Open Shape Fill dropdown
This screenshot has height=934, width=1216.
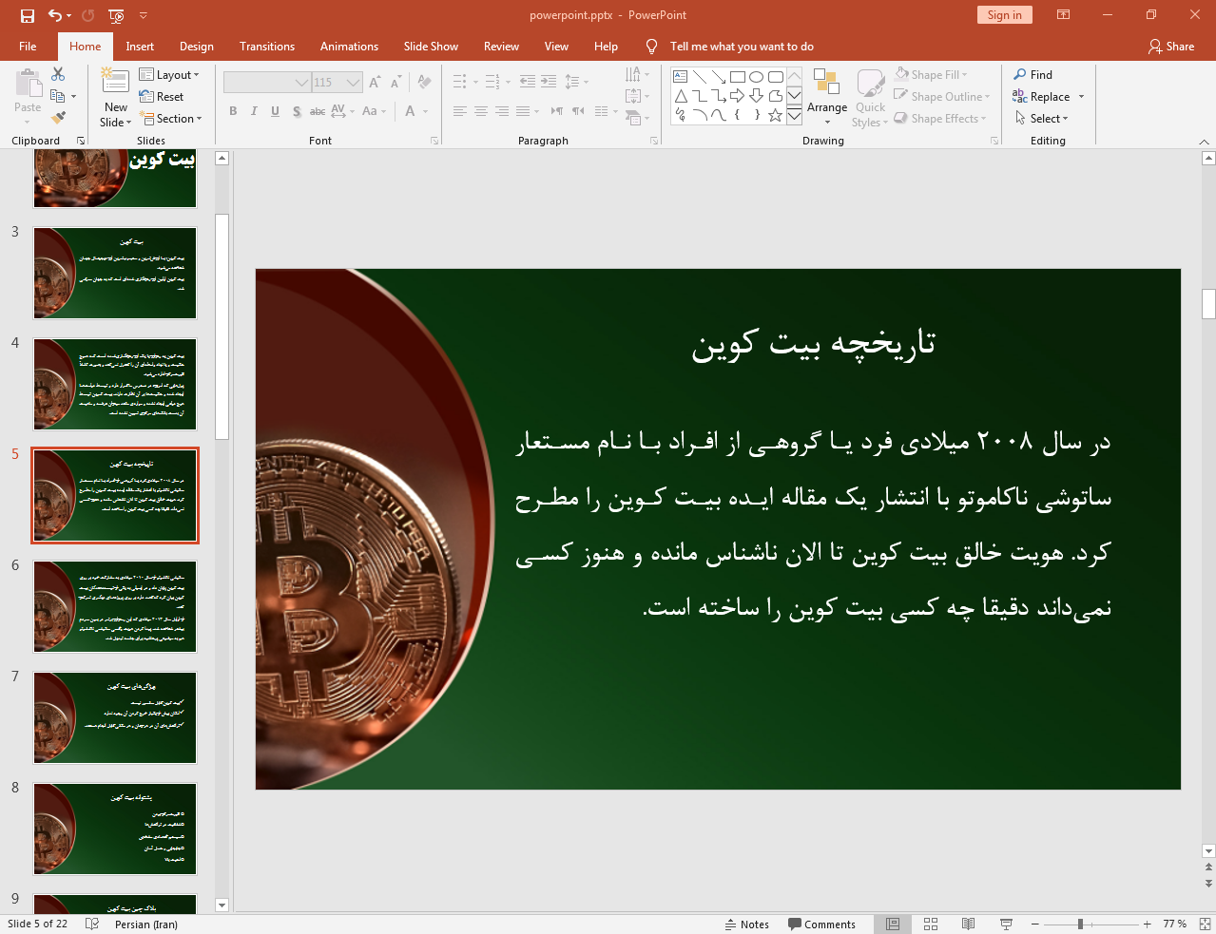(931, 75)
